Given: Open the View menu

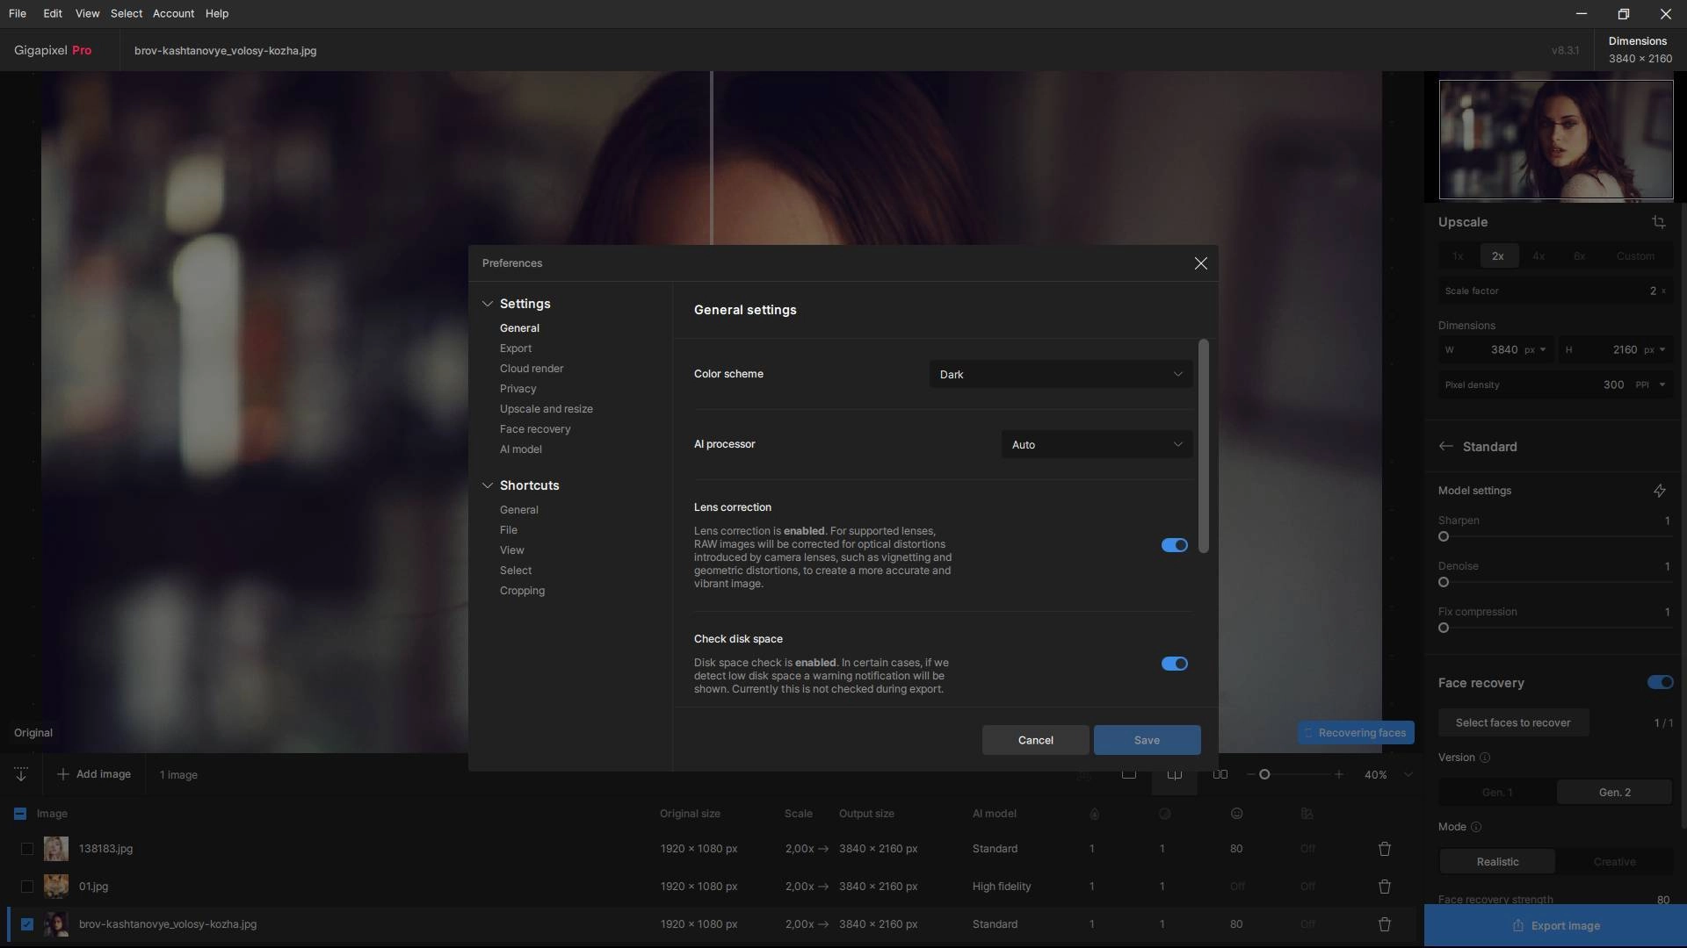Looking at the screenshot, I should coord(87,13).
